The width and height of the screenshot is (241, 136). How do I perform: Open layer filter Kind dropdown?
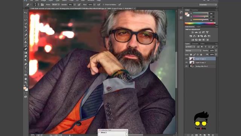tap(190, 47)
